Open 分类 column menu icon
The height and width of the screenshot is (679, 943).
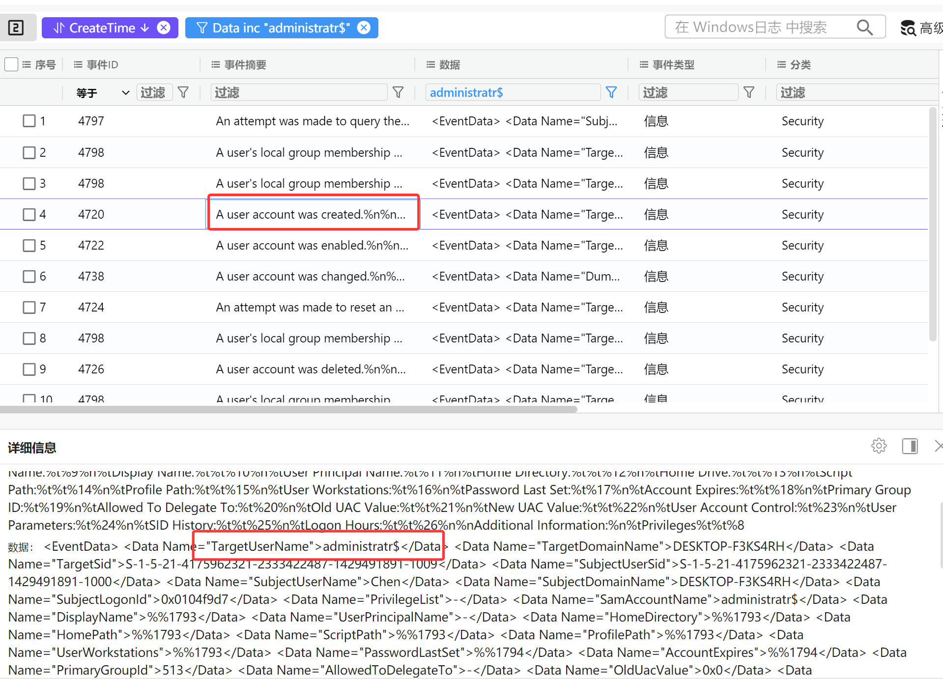[x=781, y=64]
